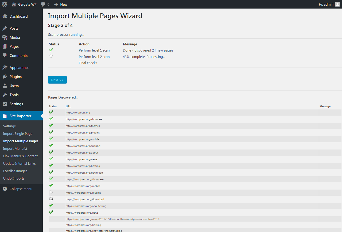Click green check beside http://wordpress.org/hosting
Viewport: 342px width, 232px height.
(51, 165)
